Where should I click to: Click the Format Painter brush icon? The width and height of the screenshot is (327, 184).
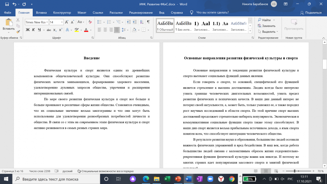pyautogui.click(x=18, y=32)
